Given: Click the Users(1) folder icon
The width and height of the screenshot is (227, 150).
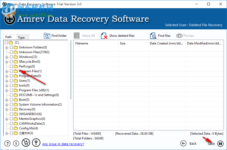Looking at the screenshot, I should click(x=16, y=81).
